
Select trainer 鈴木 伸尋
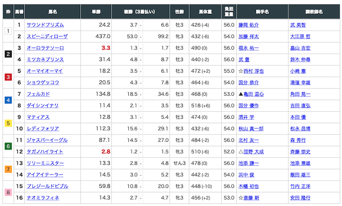click(300, 59)
